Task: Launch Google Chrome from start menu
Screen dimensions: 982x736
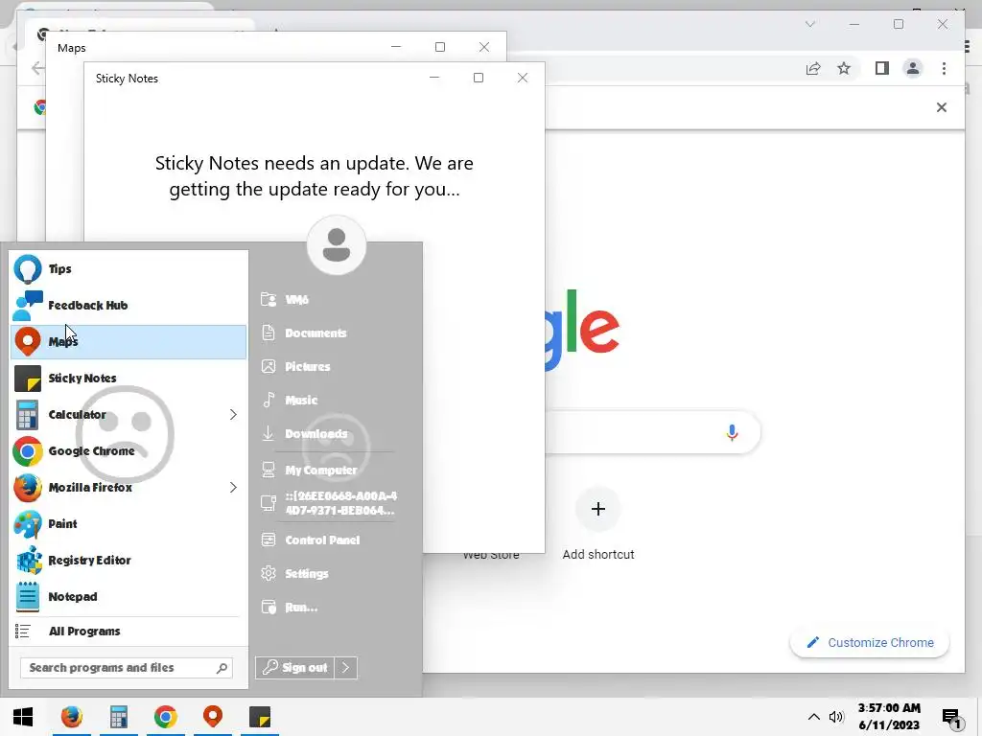Action: [x=129, y=450]
